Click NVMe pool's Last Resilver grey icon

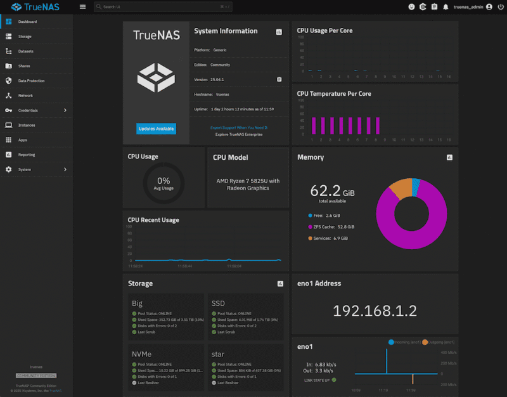tap(134, 383)
